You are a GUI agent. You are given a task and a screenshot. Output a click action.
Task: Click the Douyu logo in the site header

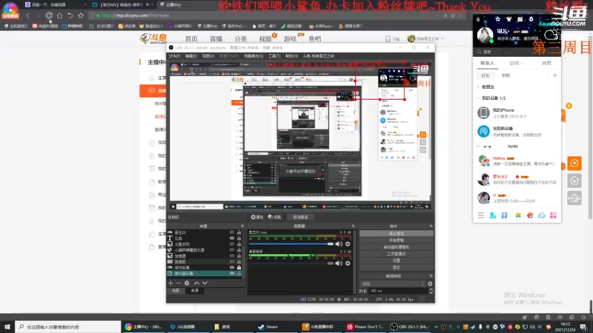153,38
